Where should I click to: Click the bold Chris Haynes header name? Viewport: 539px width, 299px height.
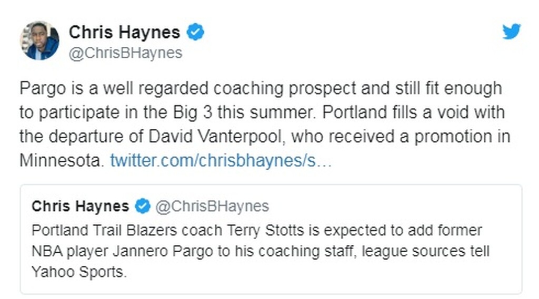(x=124, y=33)
